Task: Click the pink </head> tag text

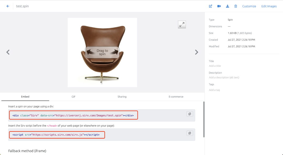Action: pos(52,126)
